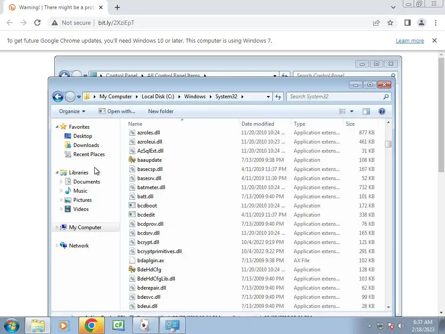Select the Music library
This screenshot has width=445, height=334.
[x=80, y=191]
